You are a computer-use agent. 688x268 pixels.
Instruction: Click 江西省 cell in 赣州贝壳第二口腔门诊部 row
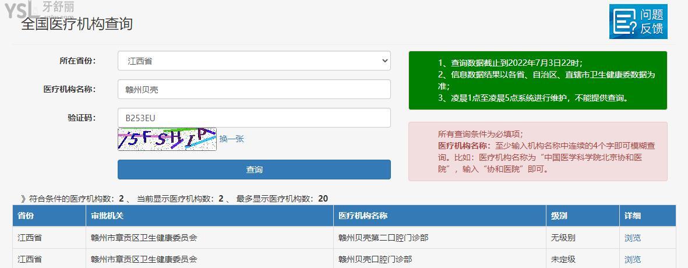[49, 238]
